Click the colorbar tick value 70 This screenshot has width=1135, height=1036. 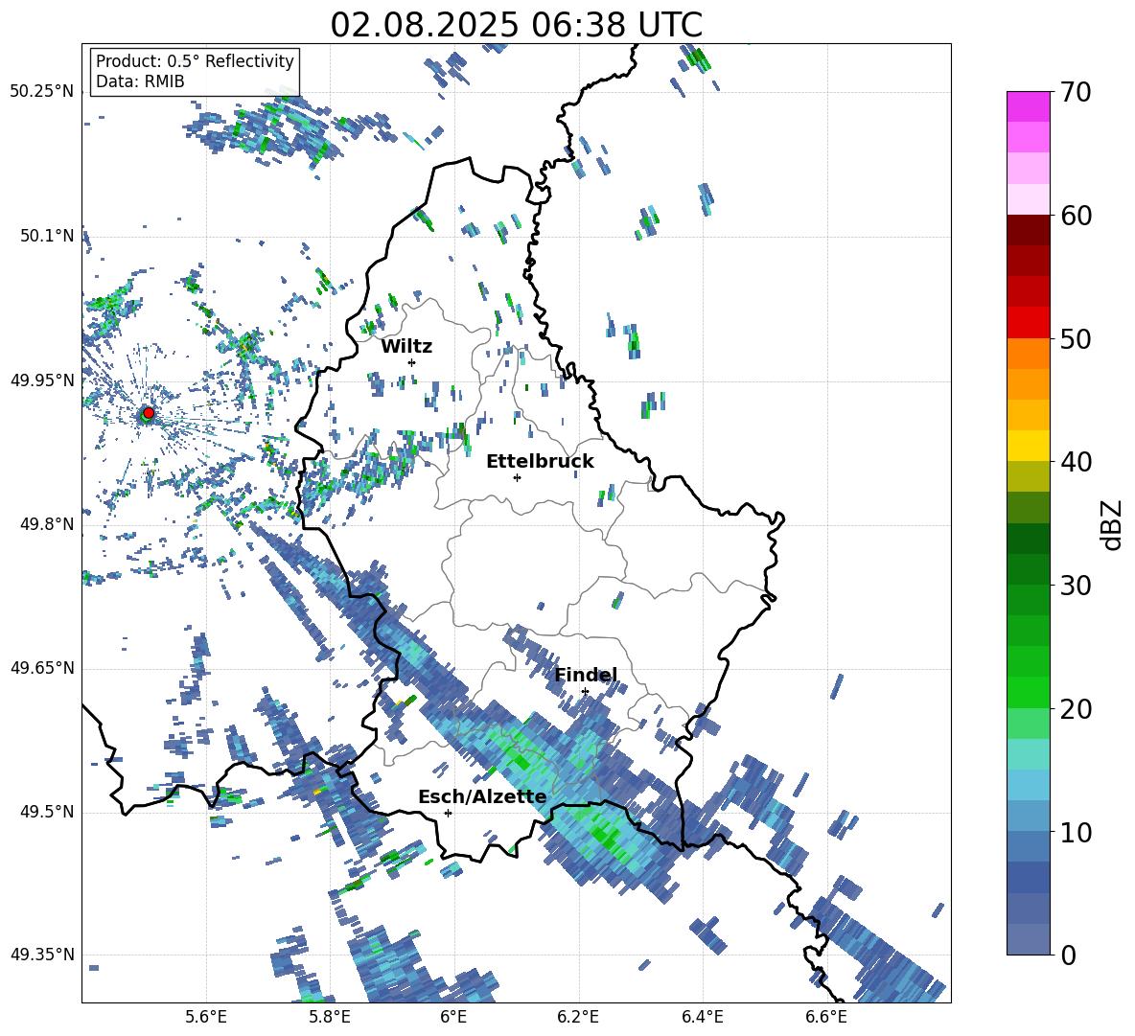pyautogui.click(x=1076, y=93)
